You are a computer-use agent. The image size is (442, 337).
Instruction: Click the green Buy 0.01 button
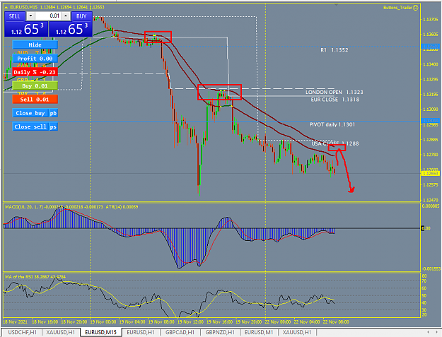35,85
